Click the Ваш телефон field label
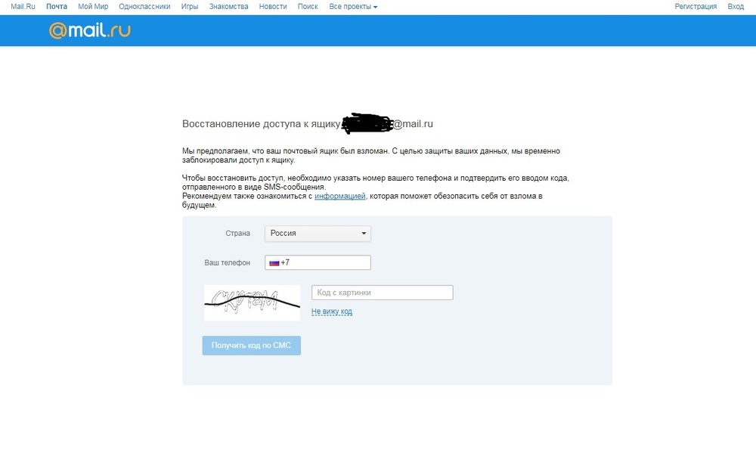The image size is (756, 462). tap(227, 263)
